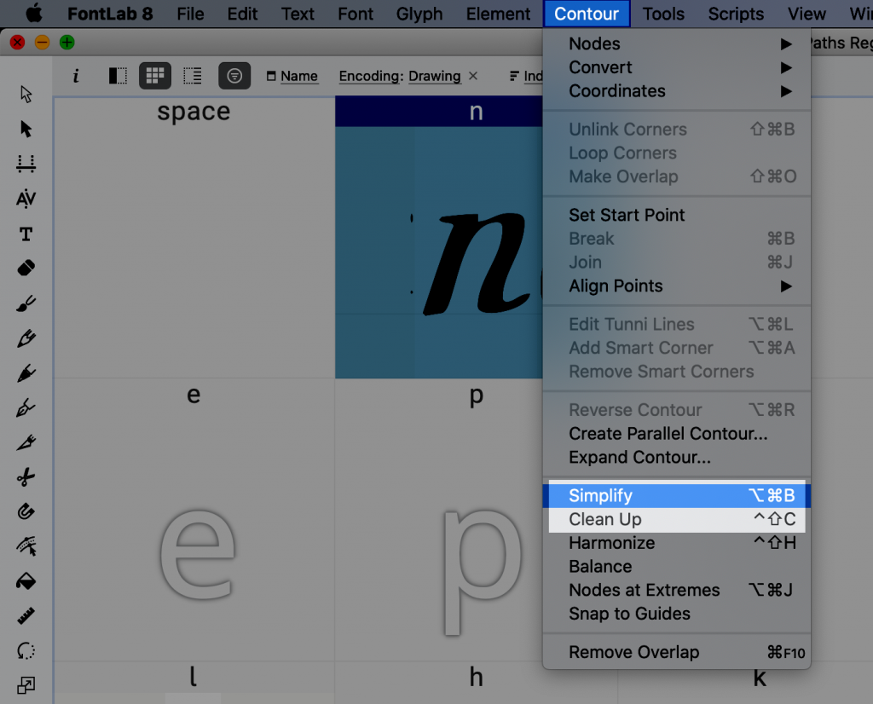Screen dimensions: 873x704
Task: Toggle the sidebar panel icon
Action: pyautogui.click(x=118, y=76)
